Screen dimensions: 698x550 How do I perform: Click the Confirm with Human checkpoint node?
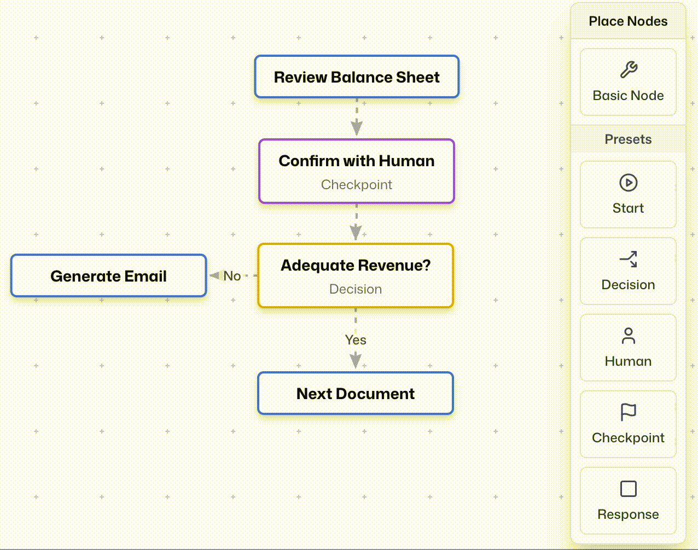click(x=357, y=171)
